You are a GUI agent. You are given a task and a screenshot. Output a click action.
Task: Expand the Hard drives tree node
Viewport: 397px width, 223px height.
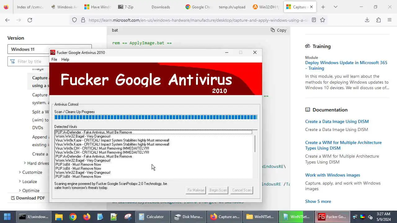tap(25, 163)
